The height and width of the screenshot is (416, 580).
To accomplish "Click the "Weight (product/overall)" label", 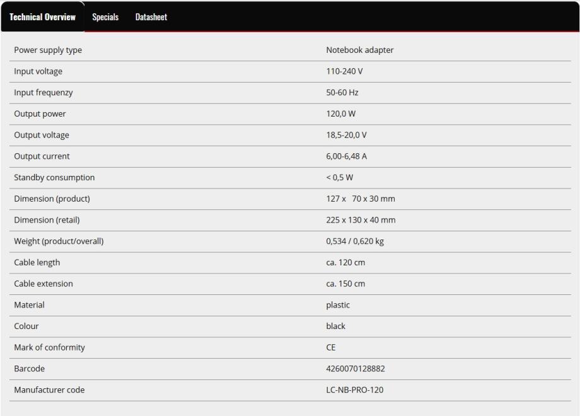I will pos(59,241).
